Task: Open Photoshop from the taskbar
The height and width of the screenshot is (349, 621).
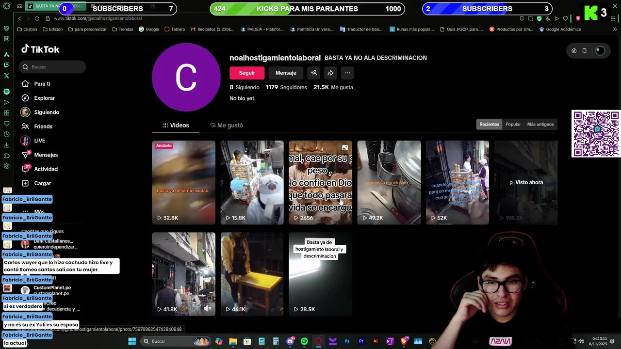Action: click(347, 341)
